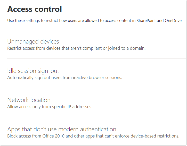
Task: Select the Network location setting
Action: (x=29, y=100)
